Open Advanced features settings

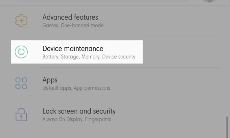pos(115,21)
